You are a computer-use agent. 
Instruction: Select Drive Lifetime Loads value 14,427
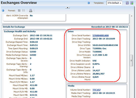(96, 70)
